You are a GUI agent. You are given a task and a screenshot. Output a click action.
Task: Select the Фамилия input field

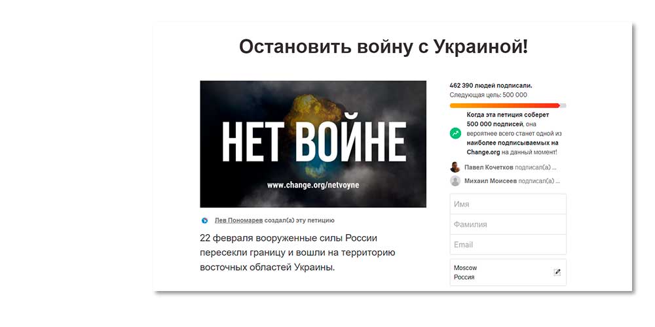tap(508, 224)
